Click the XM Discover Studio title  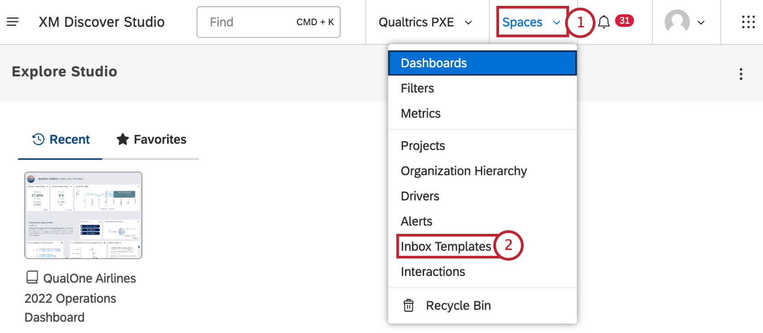click(101, 22)
